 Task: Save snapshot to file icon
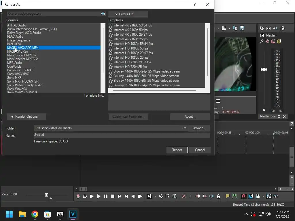[242, 28]
